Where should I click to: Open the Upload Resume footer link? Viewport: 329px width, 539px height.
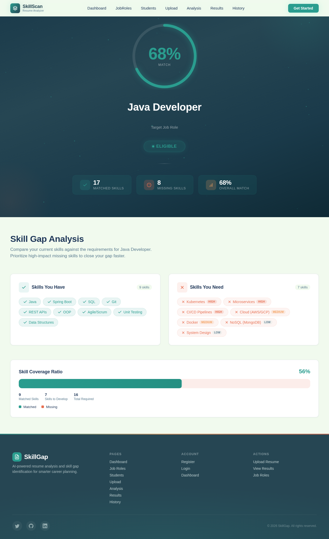pyautogui.click(x=266, y=462)
